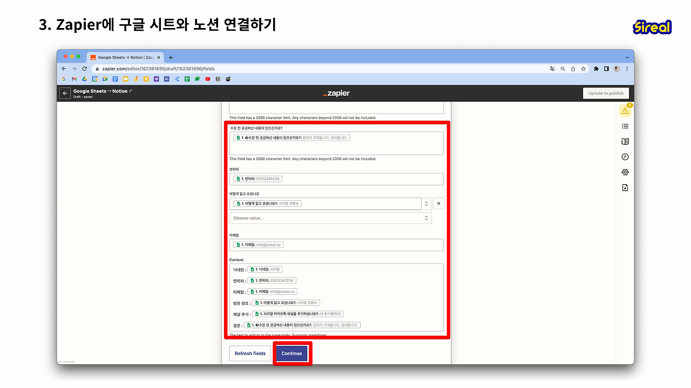
Task: Click the Continue button
Action: pyautogui.click(x=292, y=354)
